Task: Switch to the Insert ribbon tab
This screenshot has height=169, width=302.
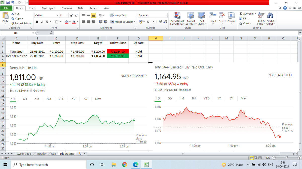Action: pos(32,8)
